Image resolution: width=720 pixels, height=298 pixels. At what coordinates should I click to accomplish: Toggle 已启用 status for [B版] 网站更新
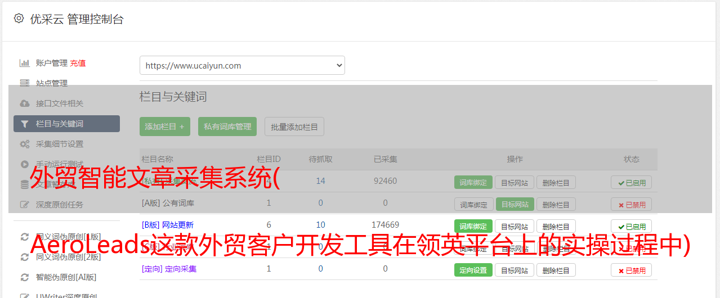pos(632,226)
